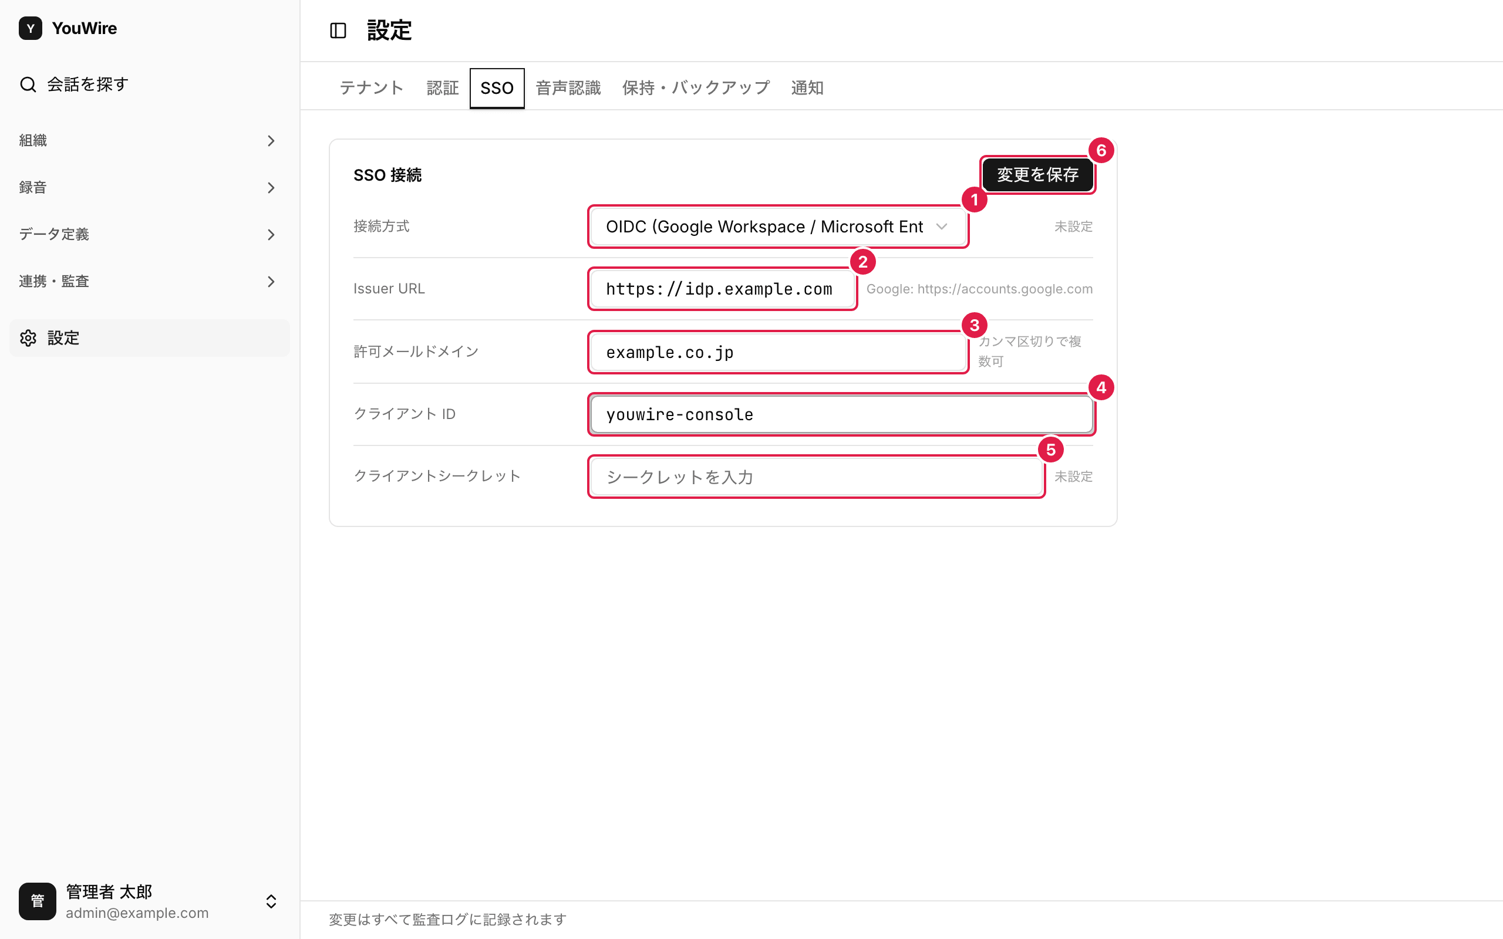The width and height of the screenshot is (1503, 939).
Task: Click the search magnifier icon
Action: 28,85
